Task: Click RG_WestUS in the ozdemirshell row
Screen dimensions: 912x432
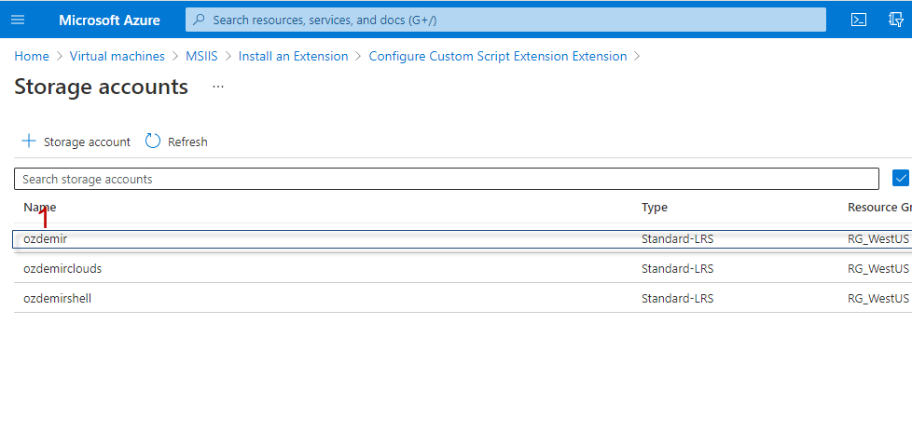Action: (x=878, y=299)
